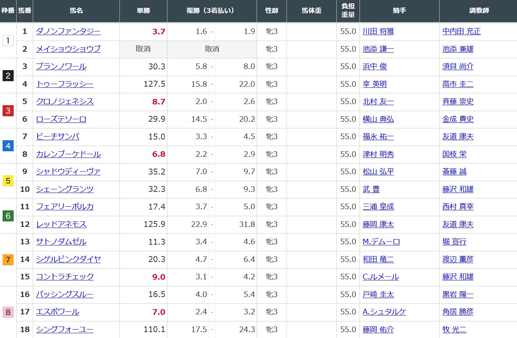This screenshot has width=517, height=338.
Task: Click the green frame number 6 badge
Action: [x=8, y=216]
